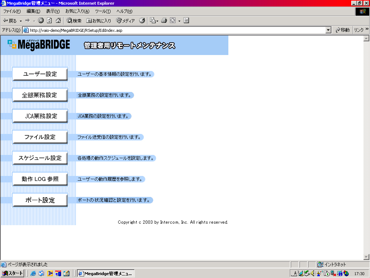Click the イントラネット zone status indicator
The width and height of the screenshot is (370, 278).
332,264
